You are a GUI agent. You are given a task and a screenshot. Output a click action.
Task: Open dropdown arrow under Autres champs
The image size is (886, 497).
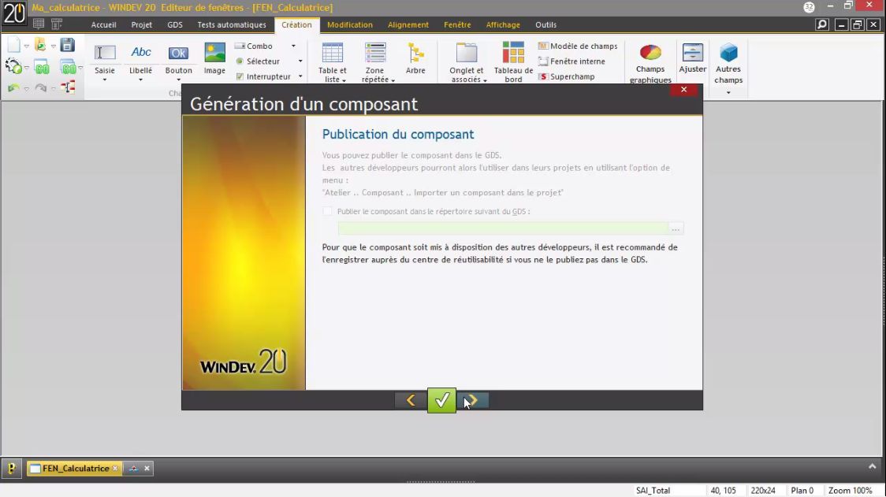(x=728, y=93)
